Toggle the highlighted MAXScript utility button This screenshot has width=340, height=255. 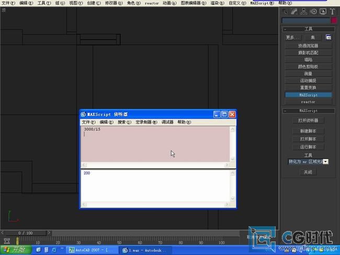click(x=308, y=95)
